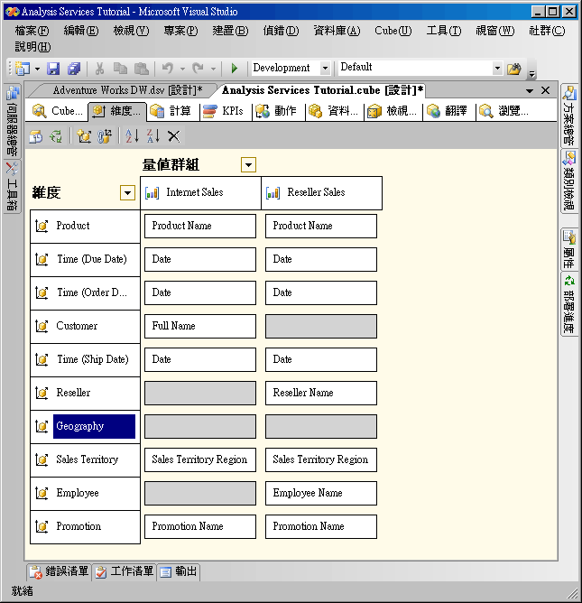Close the active document with X

pos(545,91)
